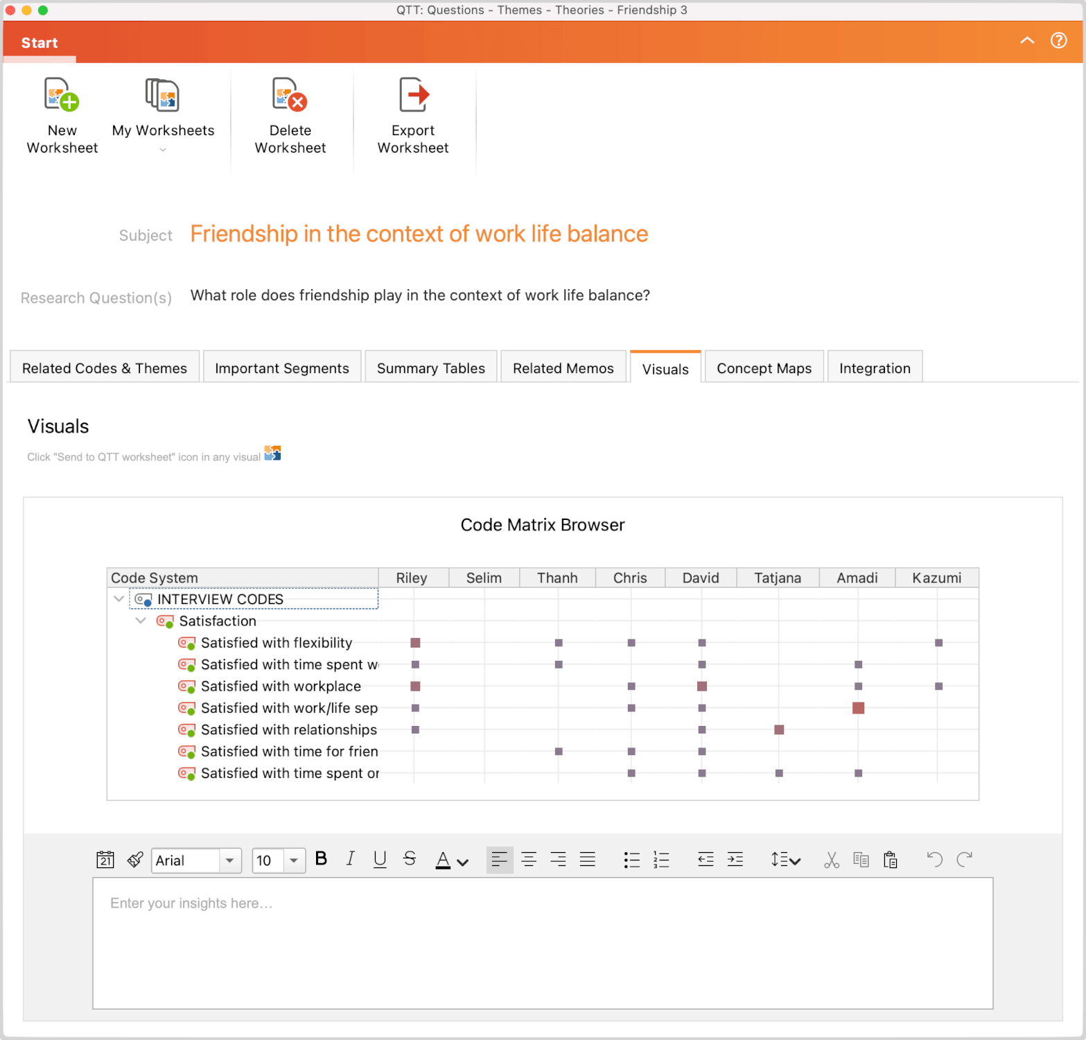The image size is (1086, 1040).
Task: Click the subject title Friendship in the context
Action: coord(419,234)
